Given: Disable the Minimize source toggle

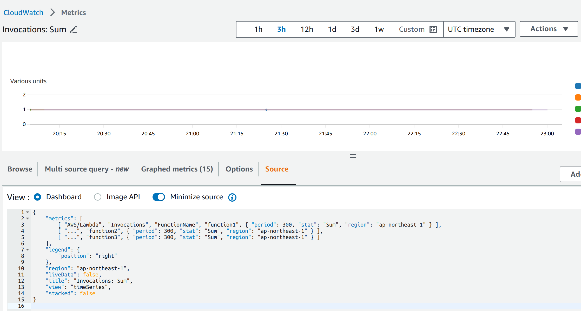Looking at the screenshot, I should (x=159, y=197).
